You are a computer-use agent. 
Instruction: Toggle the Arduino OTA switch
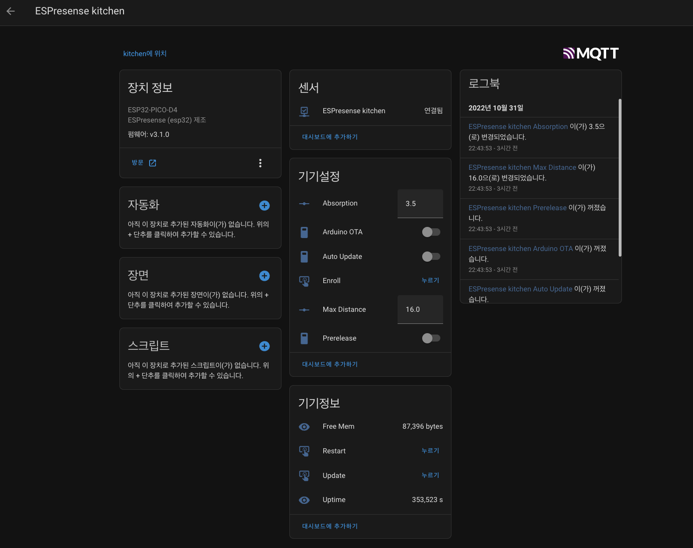431,232
